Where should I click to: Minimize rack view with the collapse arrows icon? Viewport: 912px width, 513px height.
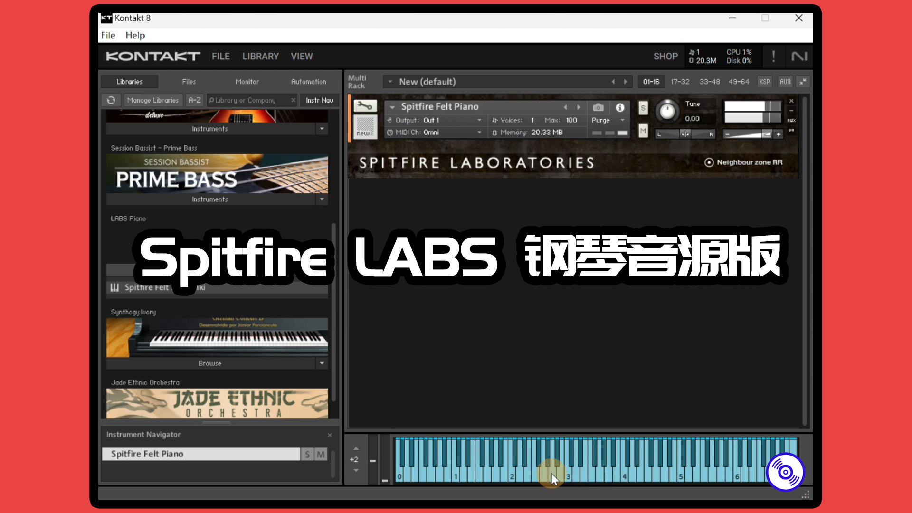[802, 82]
